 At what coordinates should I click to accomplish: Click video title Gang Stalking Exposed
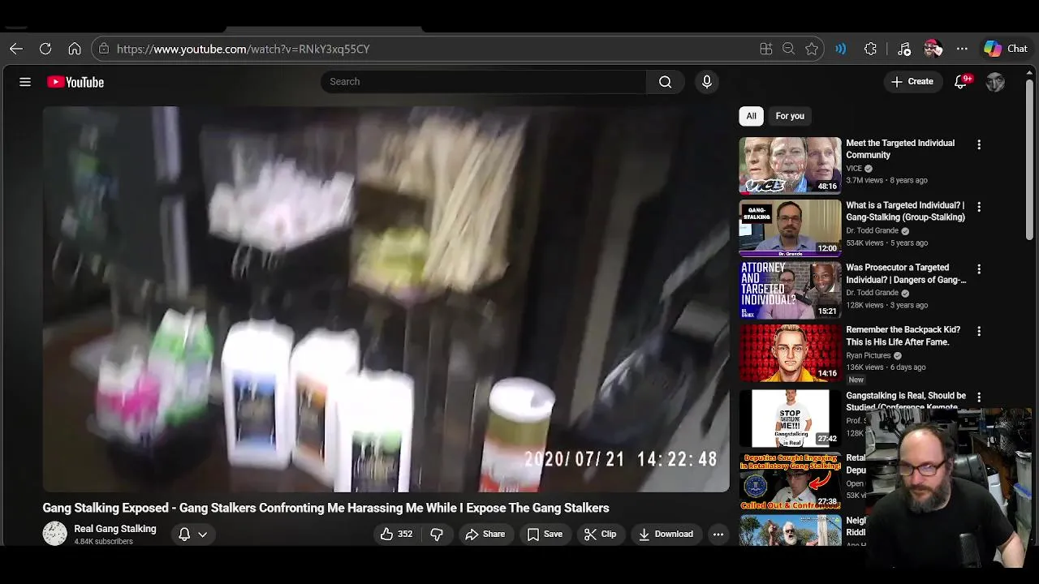click(x=325, y=508)
